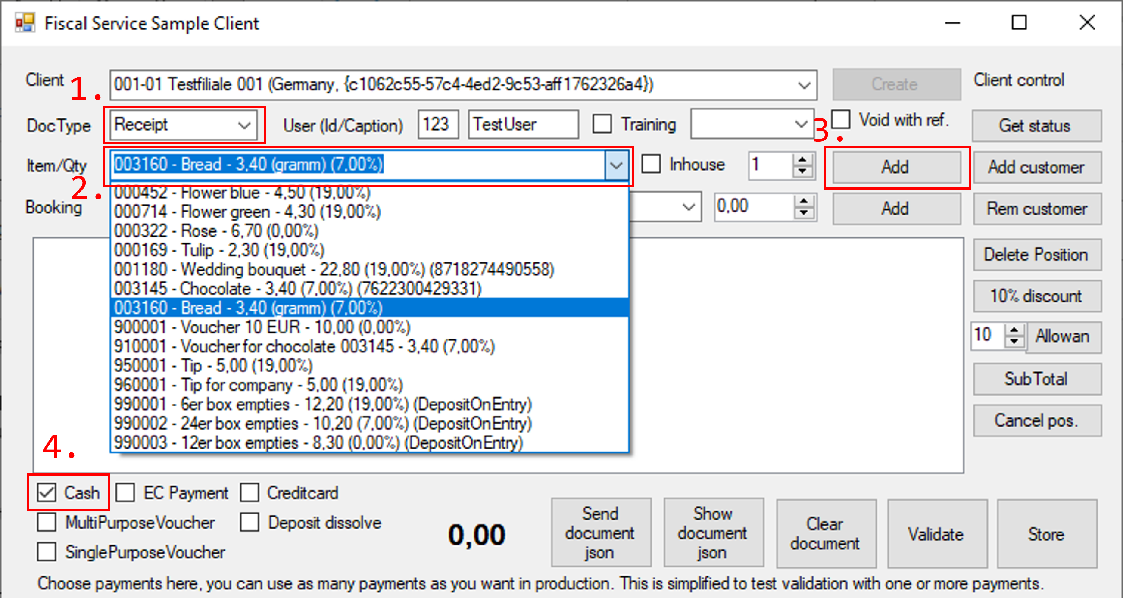Screen dimensions: 1123x598
Task: Toggle the Training checkbox
Action: click(602, 124)
